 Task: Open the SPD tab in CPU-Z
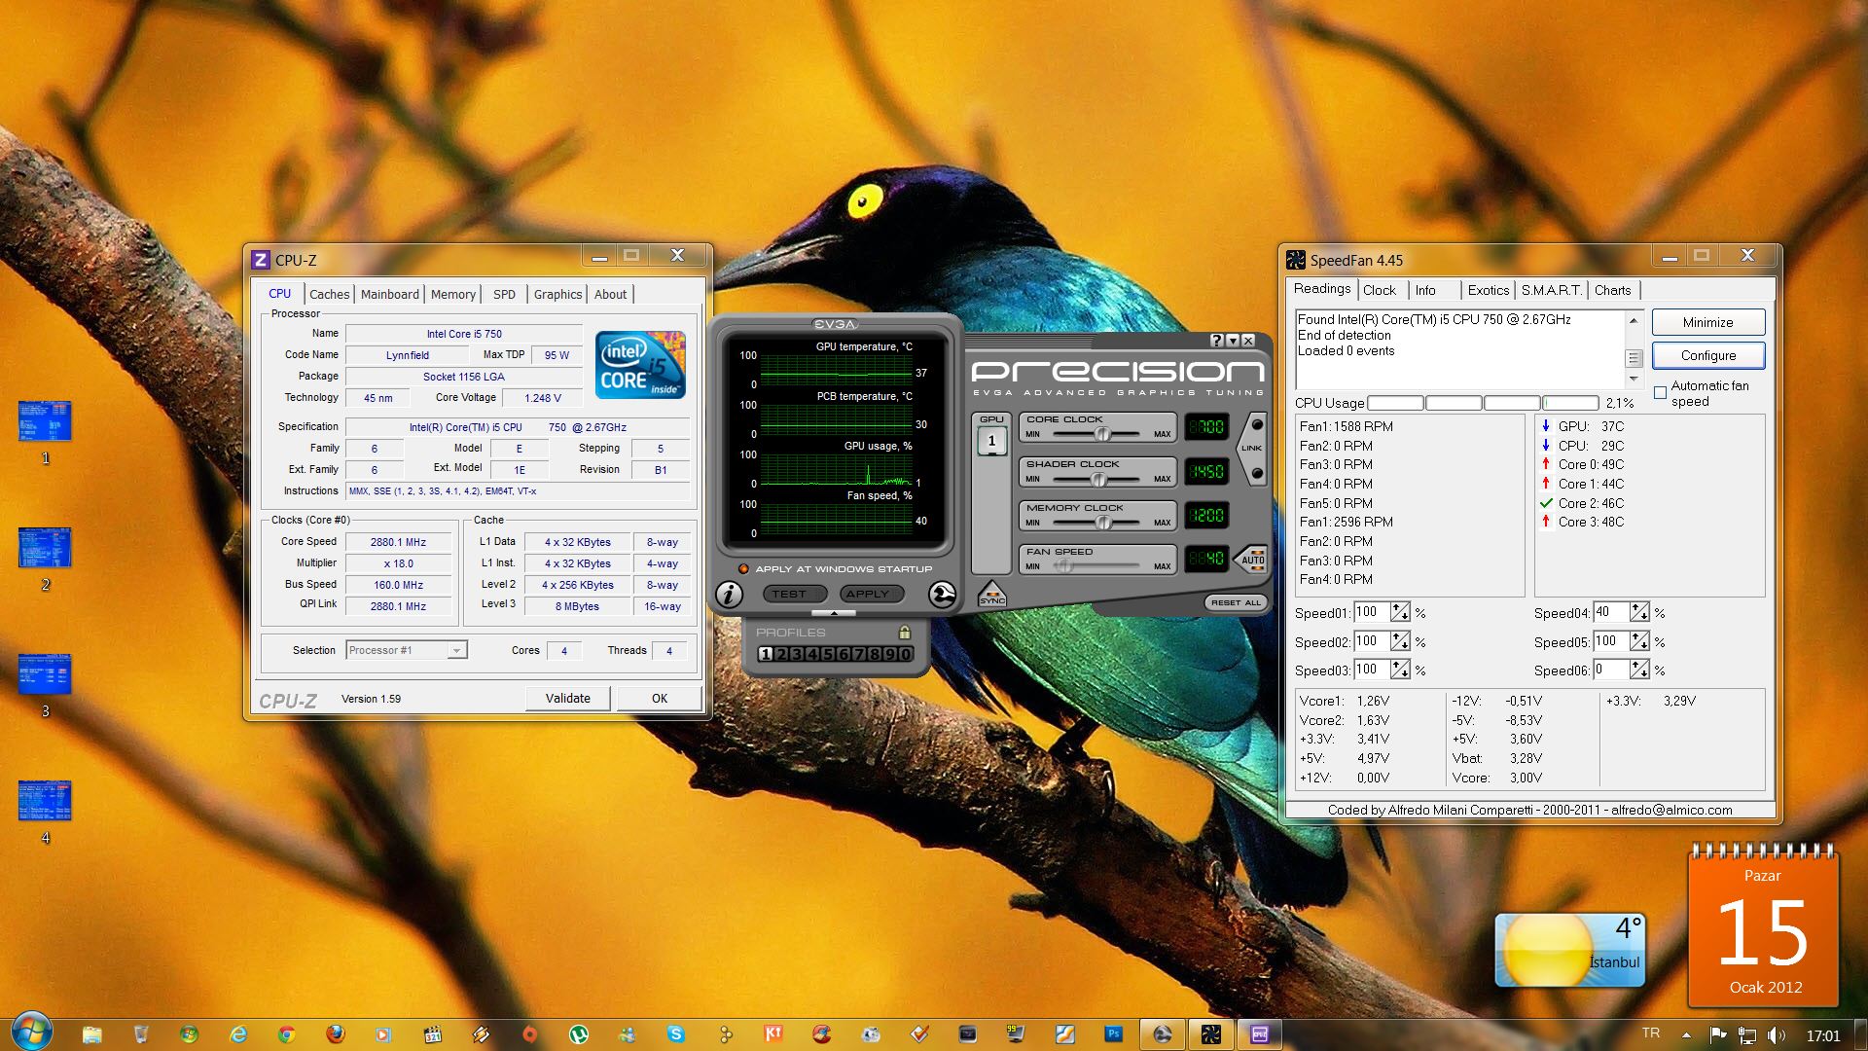[504, 294]
